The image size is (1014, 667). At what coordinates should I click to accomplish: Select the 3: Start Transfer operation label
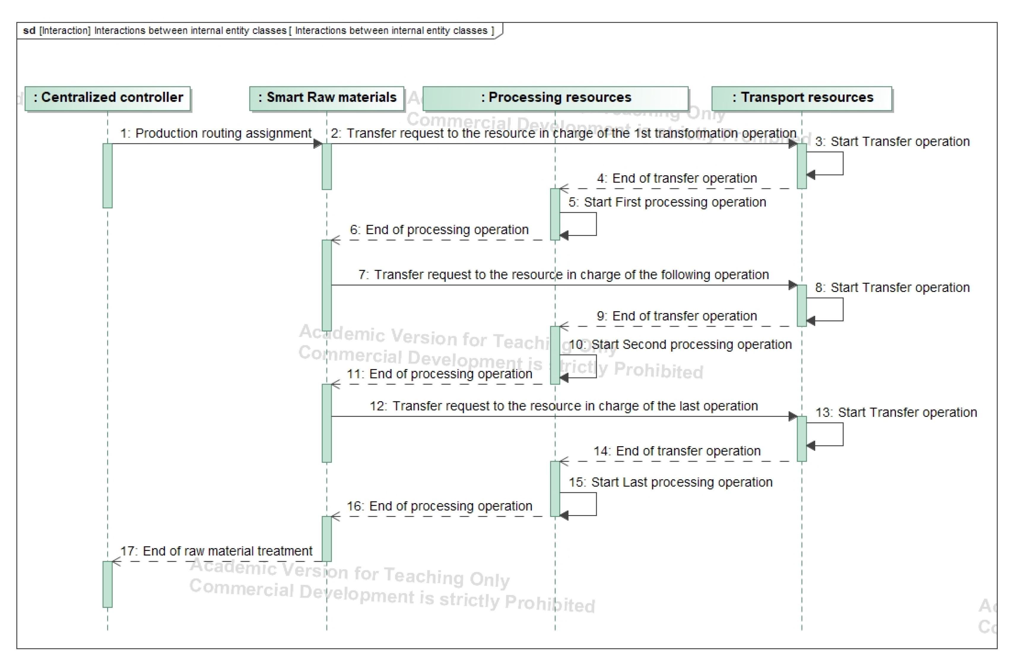tap(892, 142)
